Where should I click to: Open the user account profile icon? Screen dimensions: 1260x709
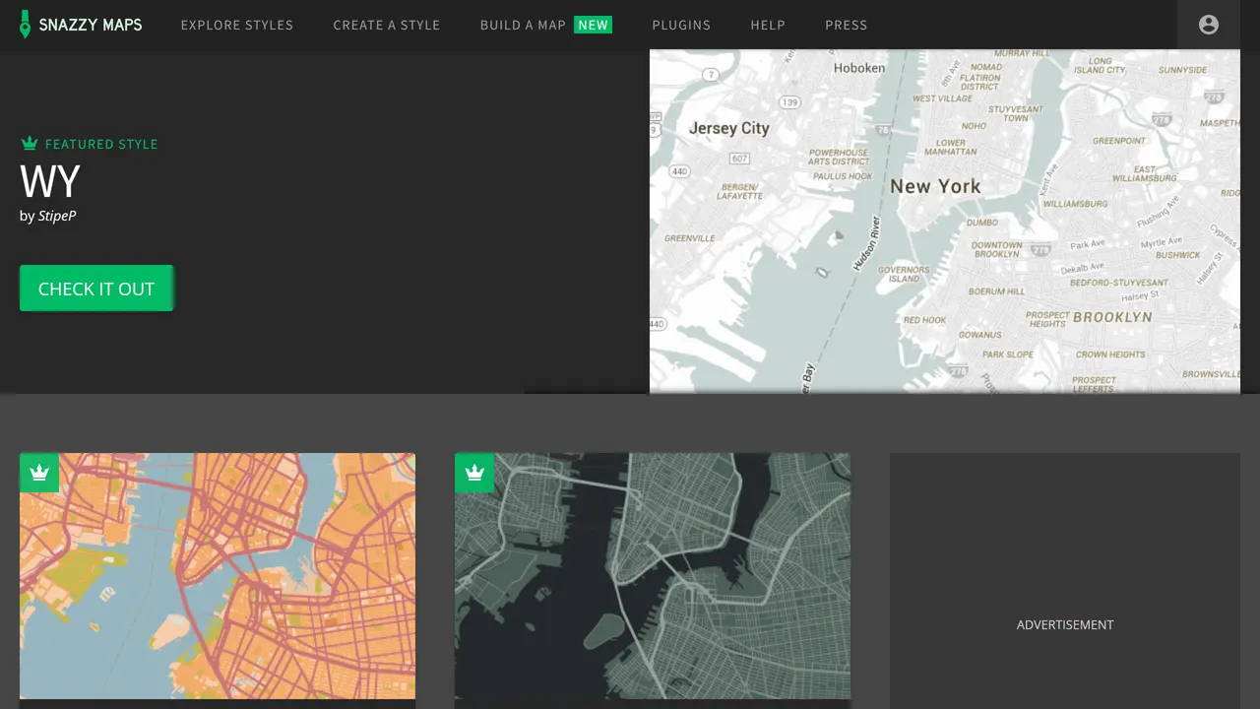1209,25
